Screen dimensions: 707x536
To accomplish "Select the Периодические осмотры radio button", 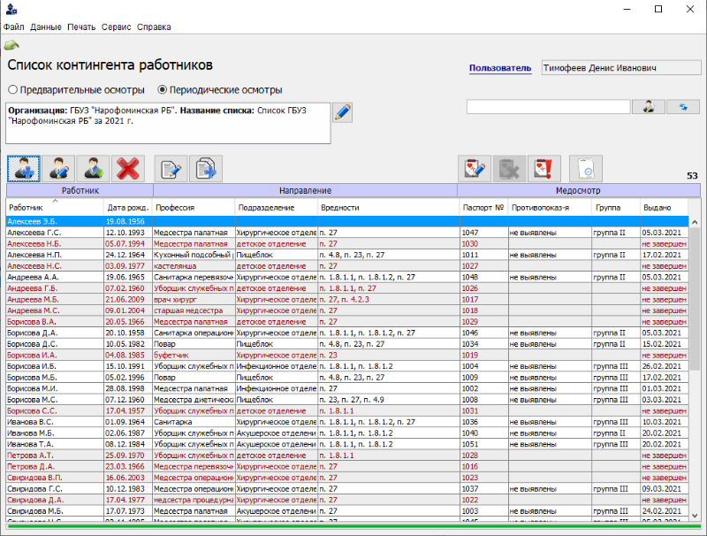I will pyautogui.click(x=163, y=89).
